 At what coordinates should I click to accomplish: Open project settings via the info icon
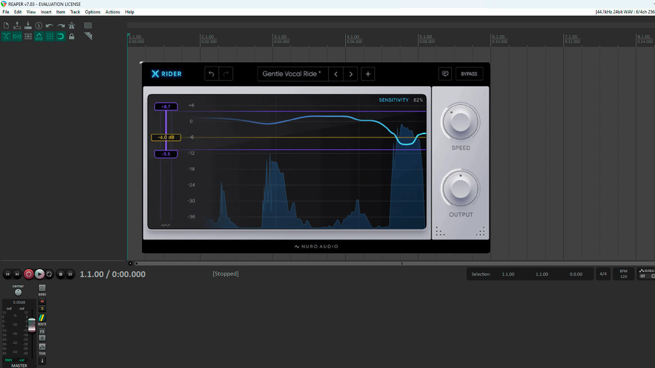pos(39,25)
